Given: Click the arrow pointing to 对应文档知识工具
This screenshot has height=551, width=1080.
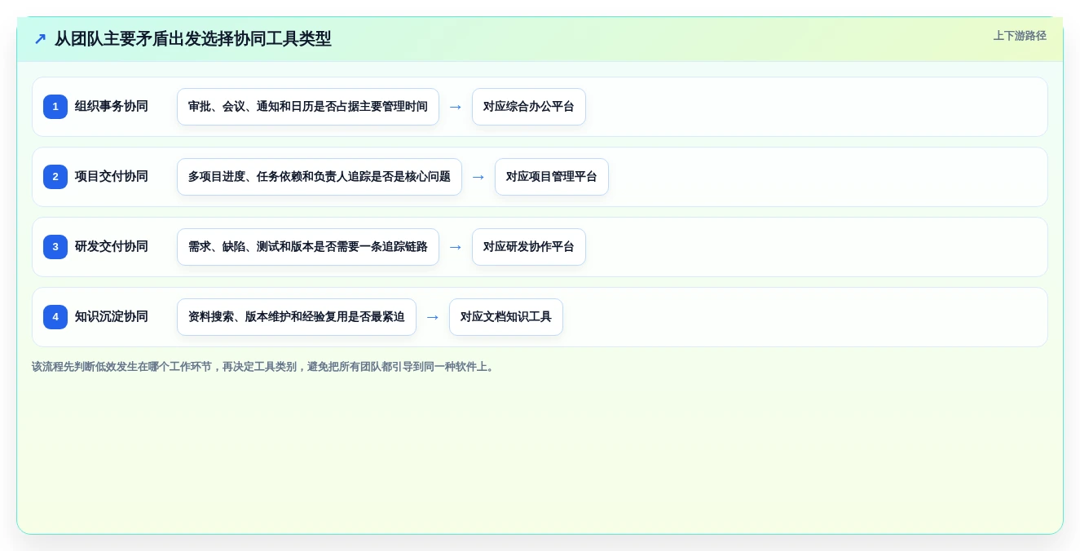Looking at the screenshot, I should pos(433,317).
